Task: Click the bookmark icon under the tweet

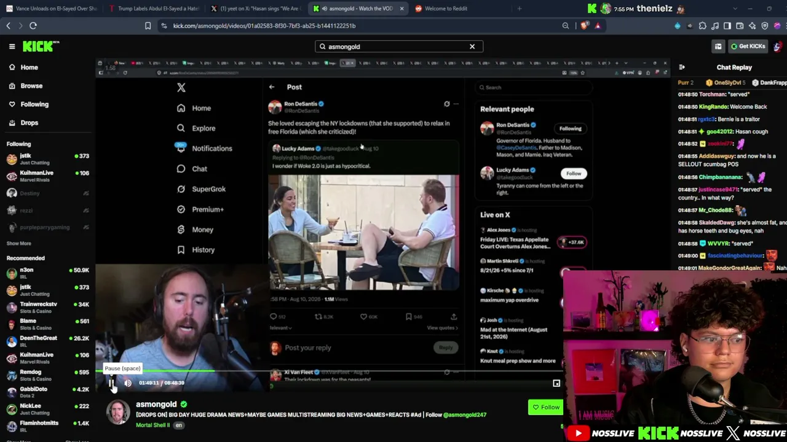Action: point(409,317)
